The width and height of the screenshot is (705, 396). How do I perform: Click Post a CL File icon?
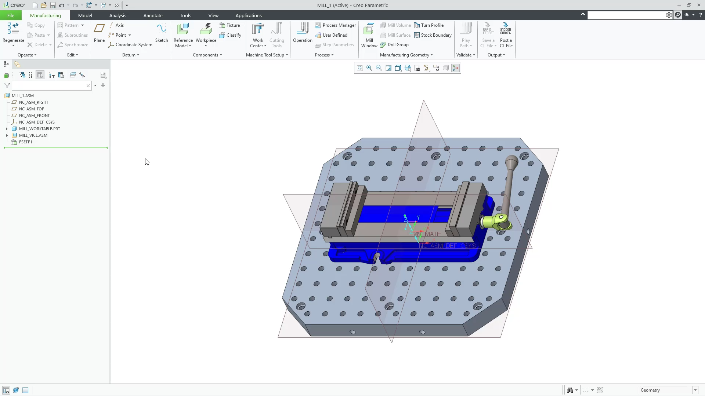506,29
